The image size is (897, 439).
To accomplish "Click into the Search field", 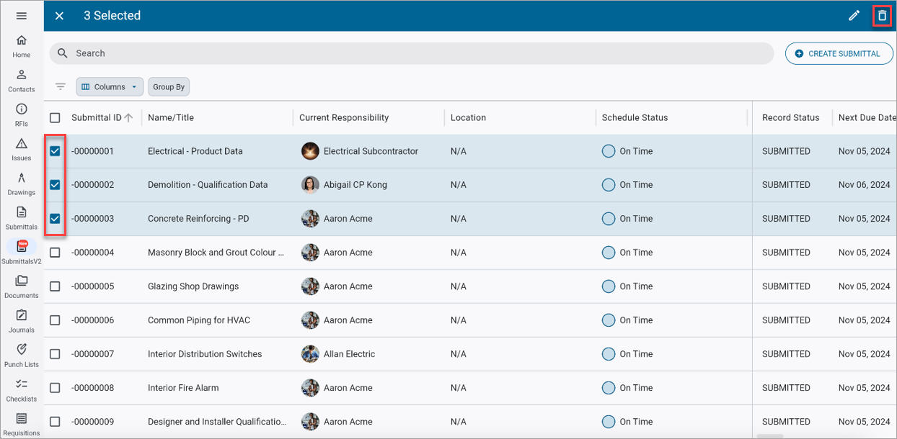I will (411, 53).
